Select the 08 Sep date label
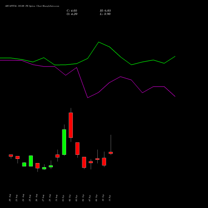The height and width of the screenshot is (208, 208). pos(97,198)
